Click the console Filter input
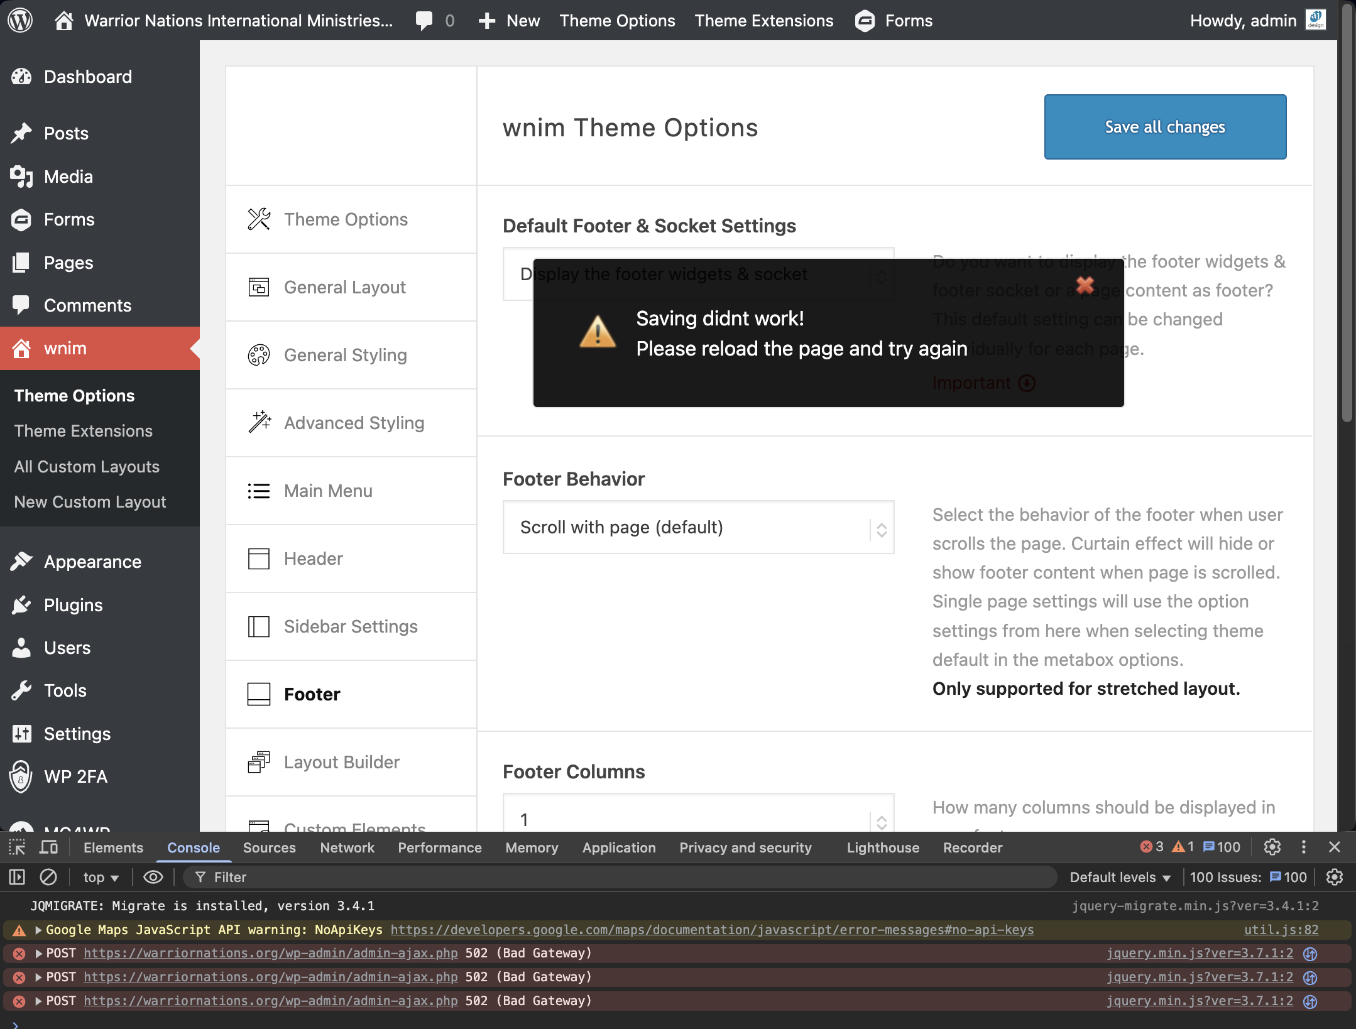Image resolution: width=1356 pixels, height=1029 pixels. coord(619,877)
